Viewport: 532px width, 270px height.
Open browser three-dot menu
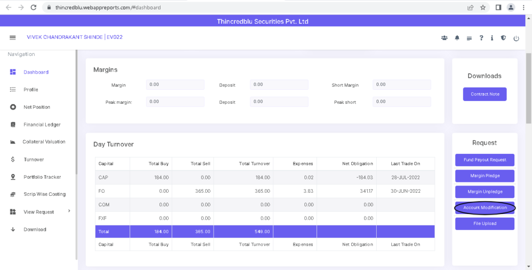524,7
